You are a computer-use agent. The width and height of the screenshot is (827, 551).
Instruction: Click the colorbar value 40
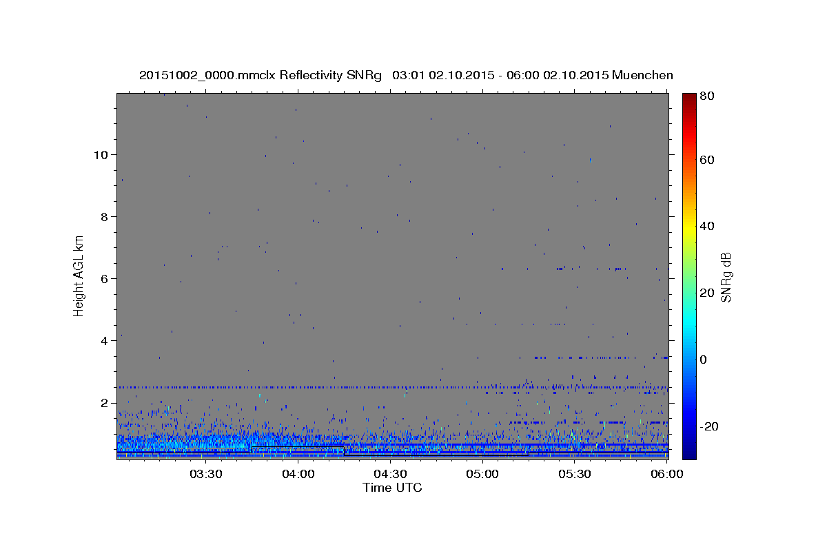706,226
